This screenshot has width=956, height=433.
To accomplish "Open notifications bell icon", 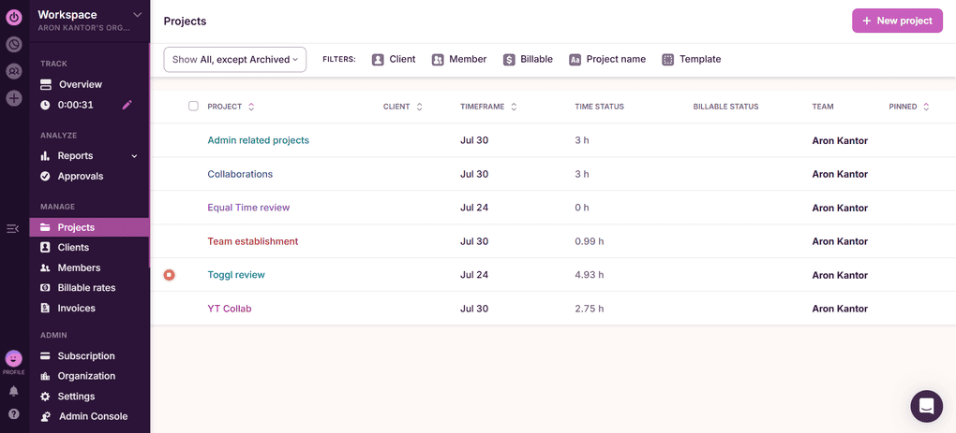I will pyautogui.click(x=14, y=391).
